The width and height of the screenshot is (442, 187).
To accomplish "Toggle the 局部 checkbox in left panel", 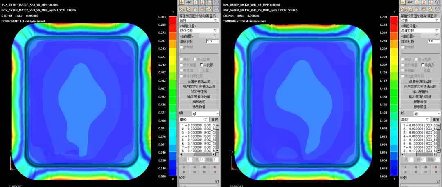I will (181, 59).
